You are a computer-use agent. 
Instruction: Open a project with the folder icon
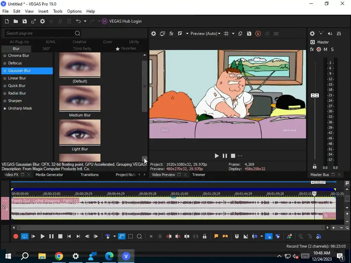tap(16, 21)
